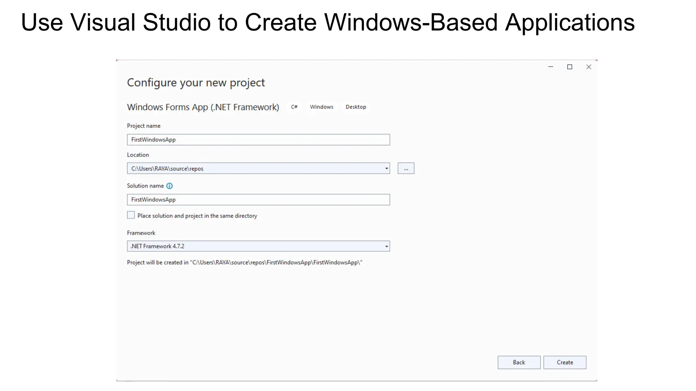Open the location browse ellipsis button
Viewport: 696px width, 391px height.
(406, 169)
